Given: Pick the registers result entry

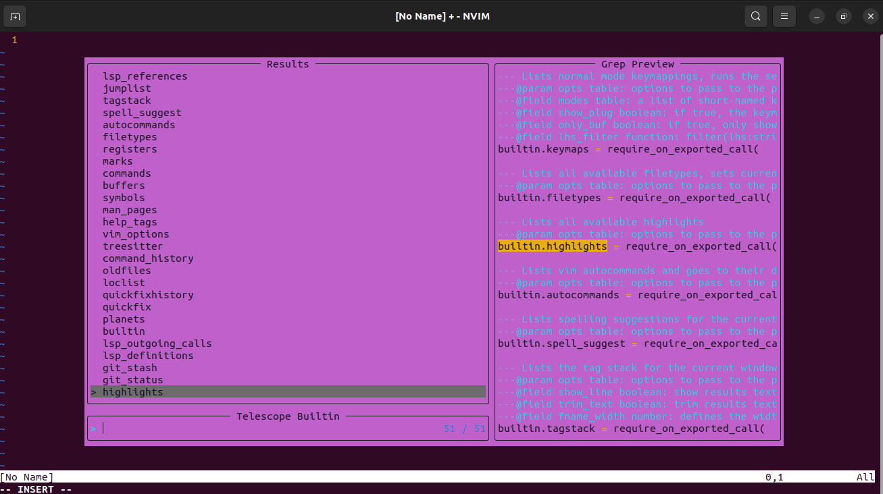Looking at the screenshot, I should click(130, 149).
